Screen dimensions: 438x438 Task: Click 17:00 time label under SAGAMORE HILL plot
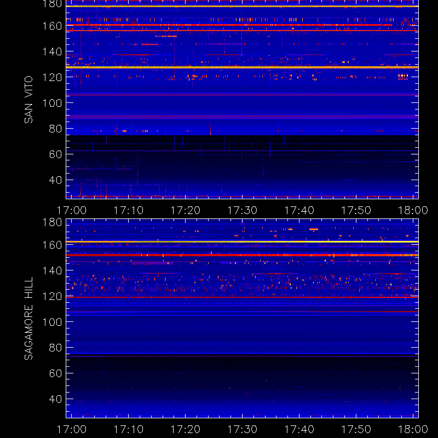(72, 429)
